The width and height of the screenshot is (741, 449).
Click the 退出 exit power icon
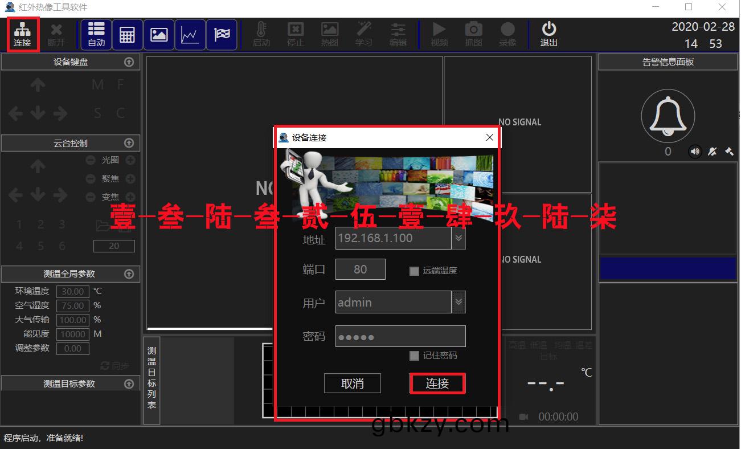point(548,34)
